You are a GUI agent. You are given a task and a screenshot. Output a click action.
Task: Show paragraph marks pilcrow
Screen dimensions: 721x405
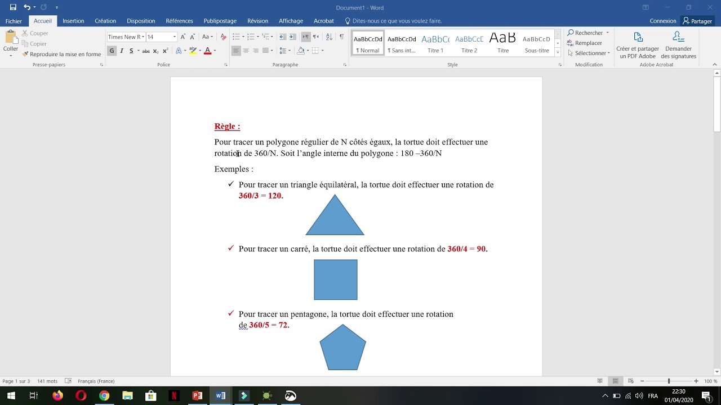pyautogui.click(x=341, y=37)
